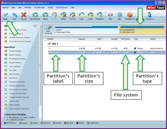Collapse the Wizards section chevron

click(x=35, y=26)
